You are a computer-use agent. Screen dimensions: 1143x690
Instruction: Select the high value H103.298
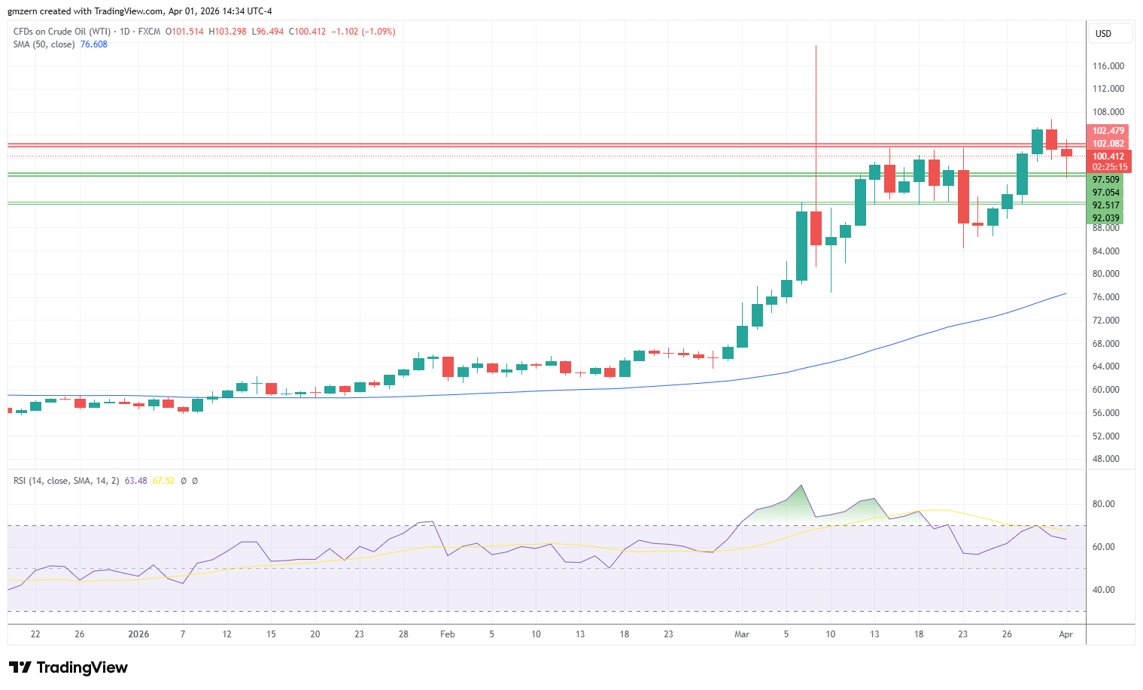point(227,32)
